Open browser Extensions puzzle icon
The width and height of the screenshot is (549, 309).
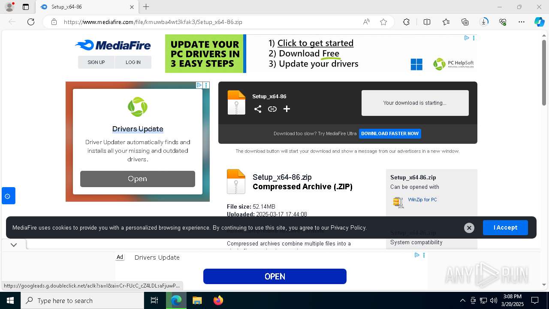[406, 22]
